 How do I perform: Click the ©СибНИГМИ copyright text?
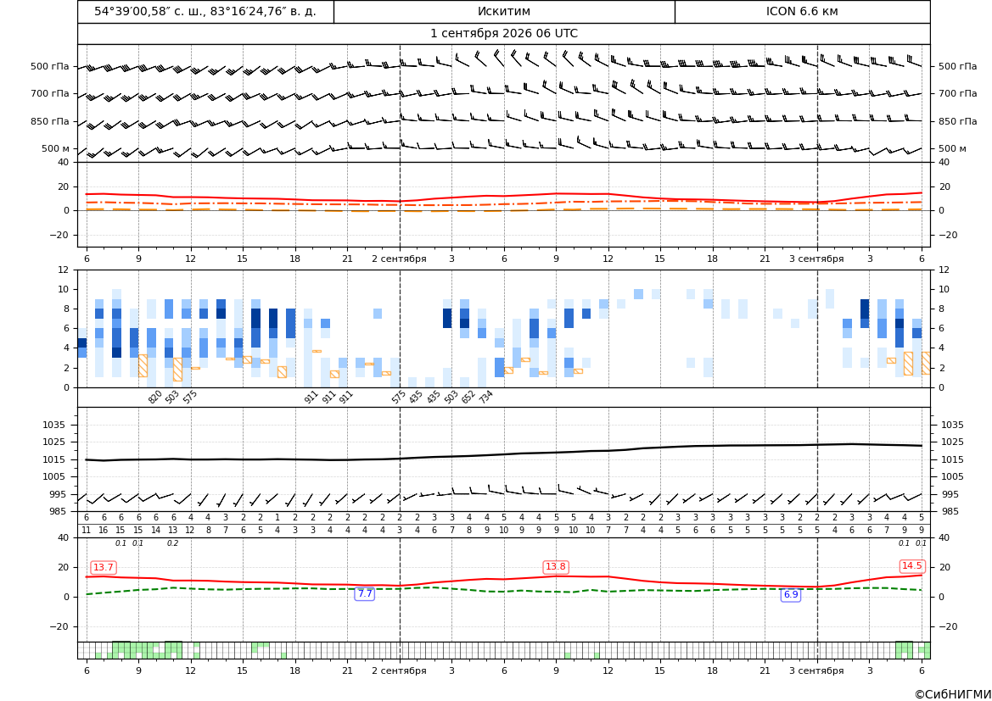pyautogui.click(x=953, y=694)
